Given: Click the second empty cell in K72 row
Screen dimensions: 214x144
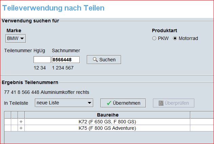Looking at the screenshot, I should pyautogui.click(x=14, y=122).
